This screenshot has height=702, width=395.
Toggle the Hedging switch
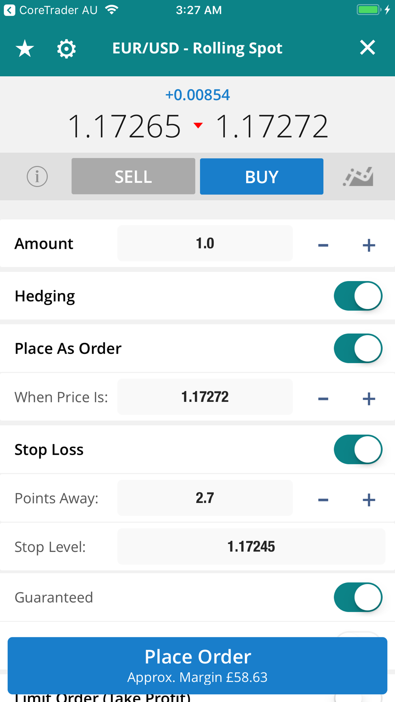coord(358,296)
